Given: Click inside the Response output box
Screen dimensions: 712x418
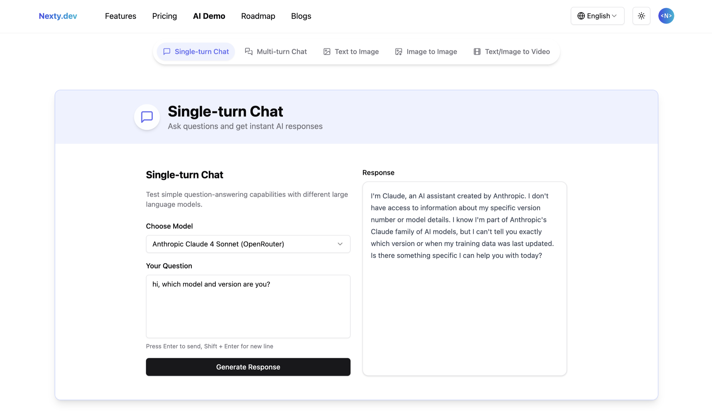Looking at the screenshot, I should point(464,279).
